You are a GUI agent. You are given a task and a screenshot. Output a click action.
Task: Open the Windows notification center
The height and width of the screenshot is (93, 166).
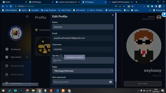pyautogui.click(x=163, y=91)
